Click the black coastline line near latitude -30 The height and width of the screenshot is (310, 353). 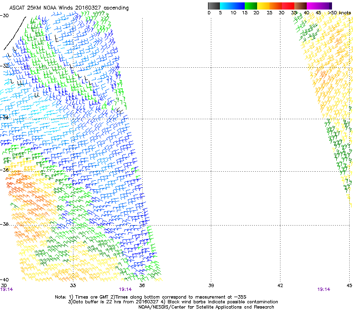[x=15, y=33]
